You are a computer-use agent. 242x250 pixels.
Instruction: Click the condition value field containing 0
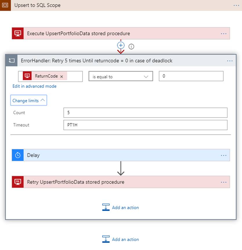click(x=191, y=76)
